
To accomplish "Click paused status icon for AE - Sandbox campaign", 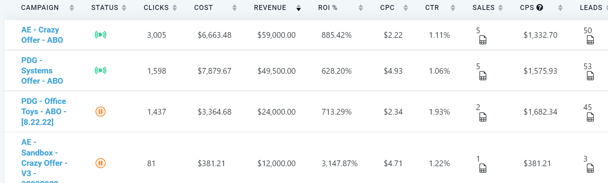I will tap(101, 163).
